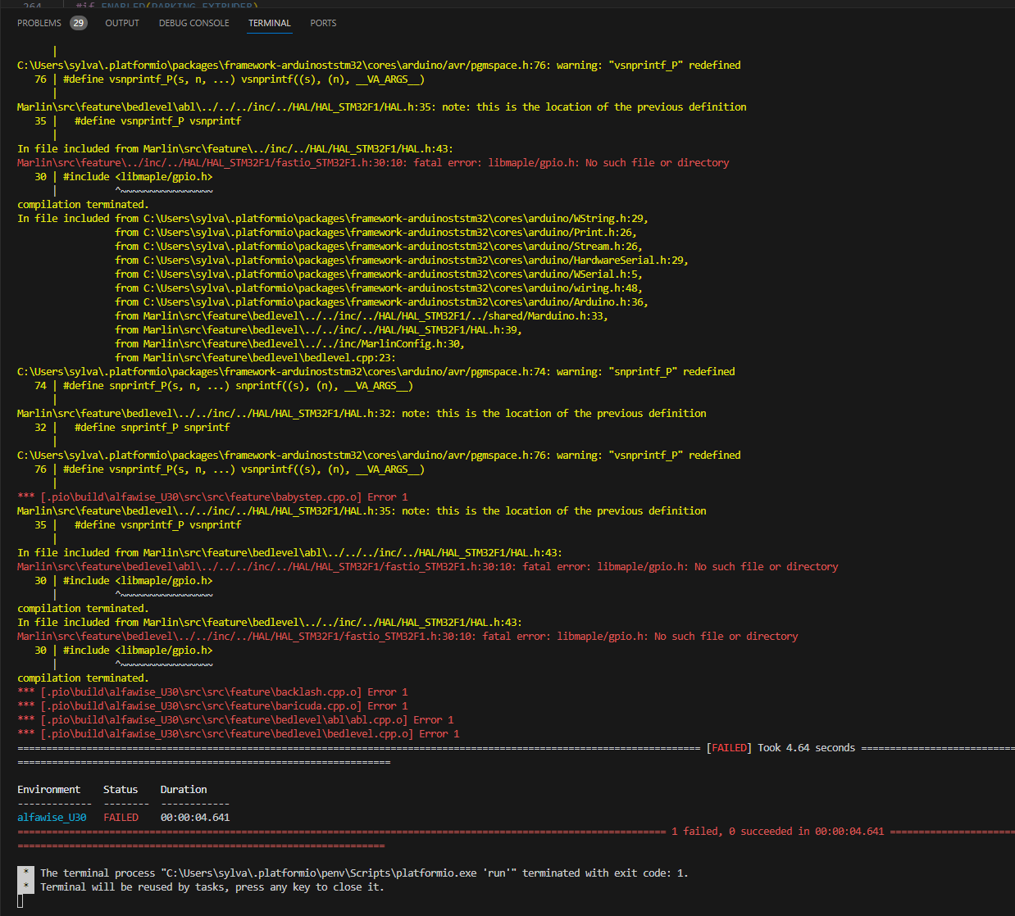Click the line 74 "#define snprintf_P(s, n, ...)" code

(238, 386)
